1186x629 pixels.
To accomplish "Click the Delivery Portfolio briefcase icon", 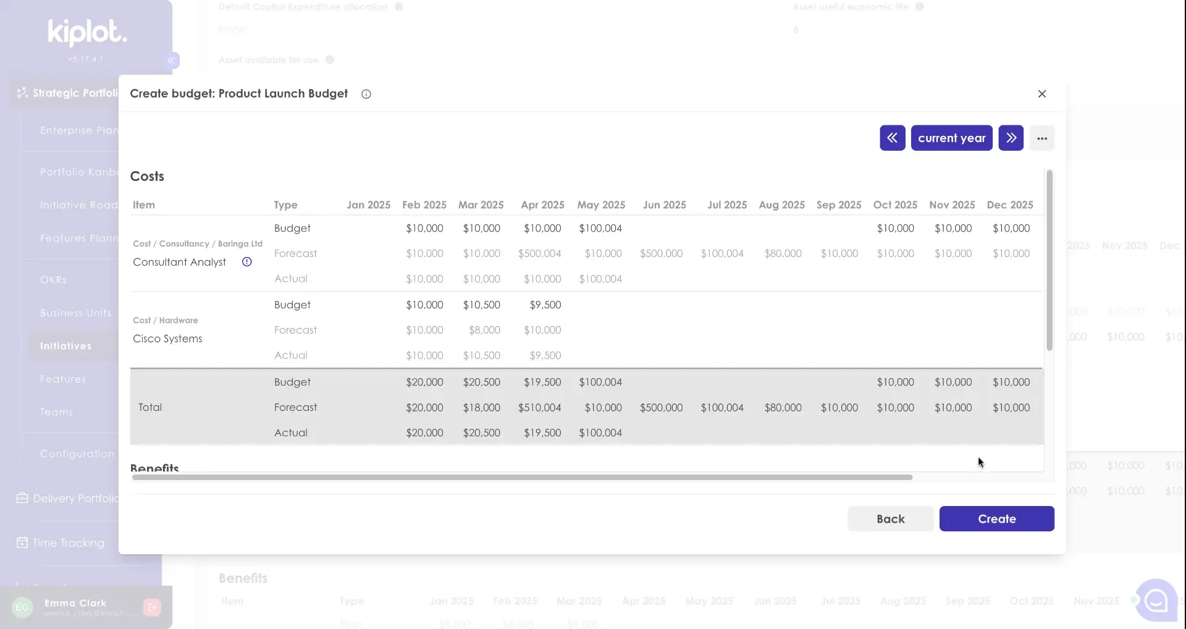I will [22, 498].
